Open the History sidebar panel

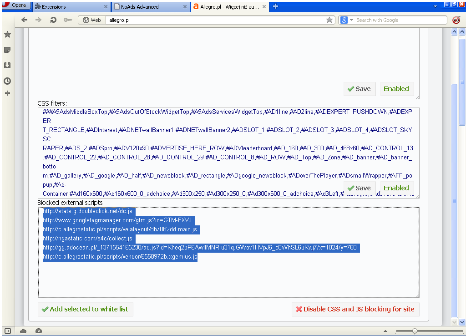(7, 81)
